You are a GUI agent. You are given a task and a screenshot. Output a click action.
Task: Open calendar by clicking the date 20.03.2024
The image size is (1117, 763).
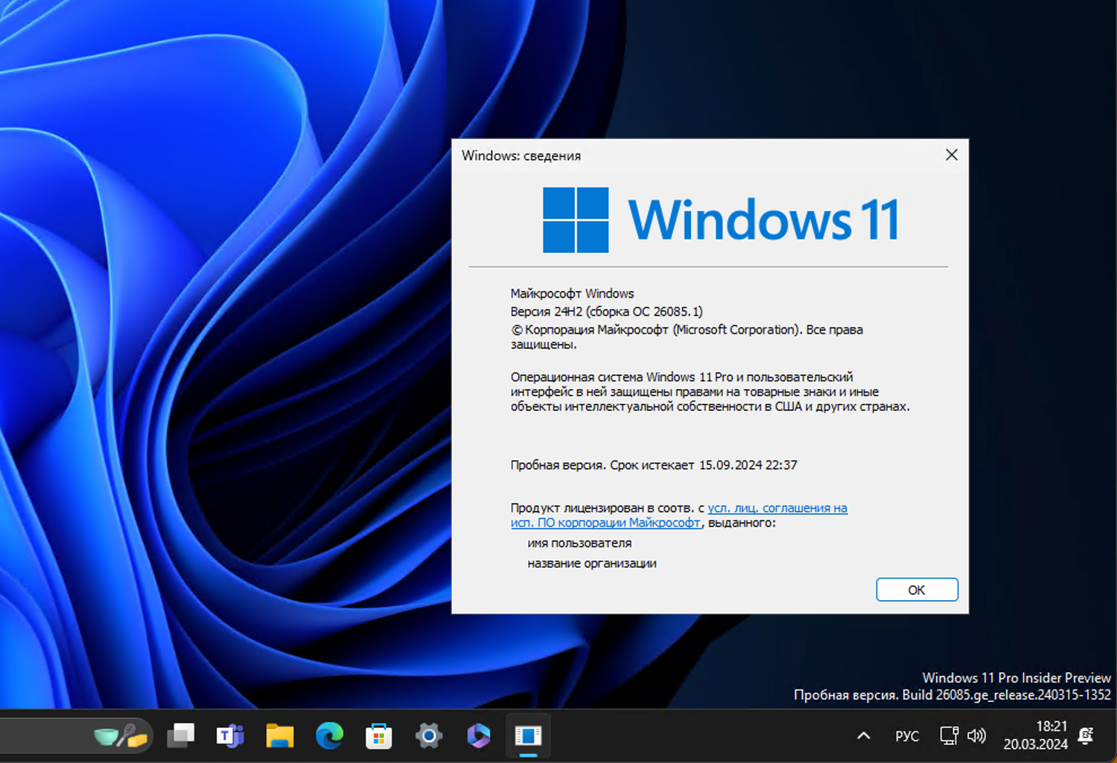coord(1035,743)
